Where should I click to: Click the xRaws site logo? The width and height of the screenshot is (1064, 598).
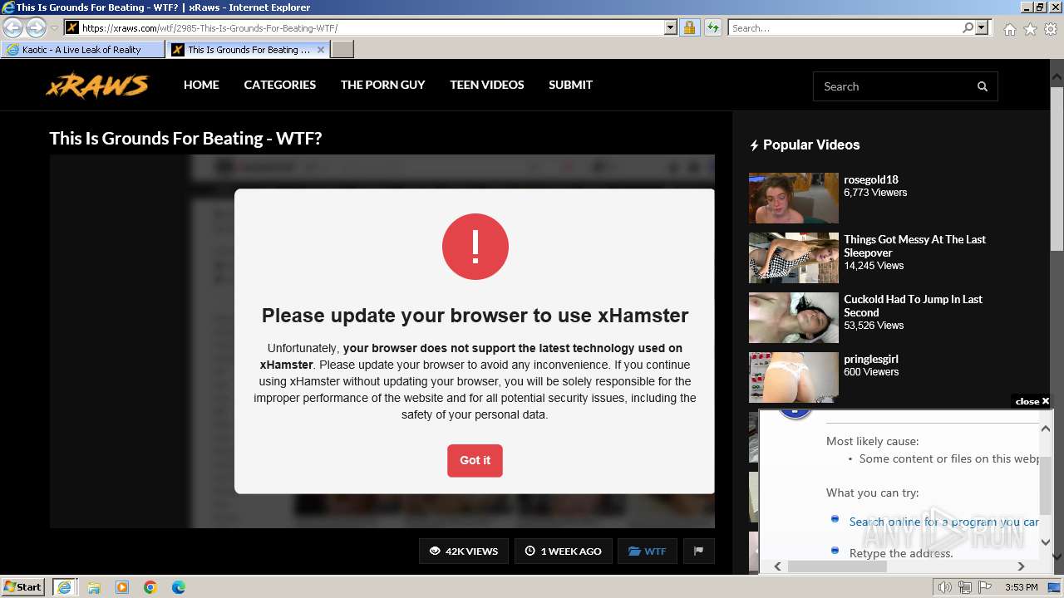coord(97,86)
